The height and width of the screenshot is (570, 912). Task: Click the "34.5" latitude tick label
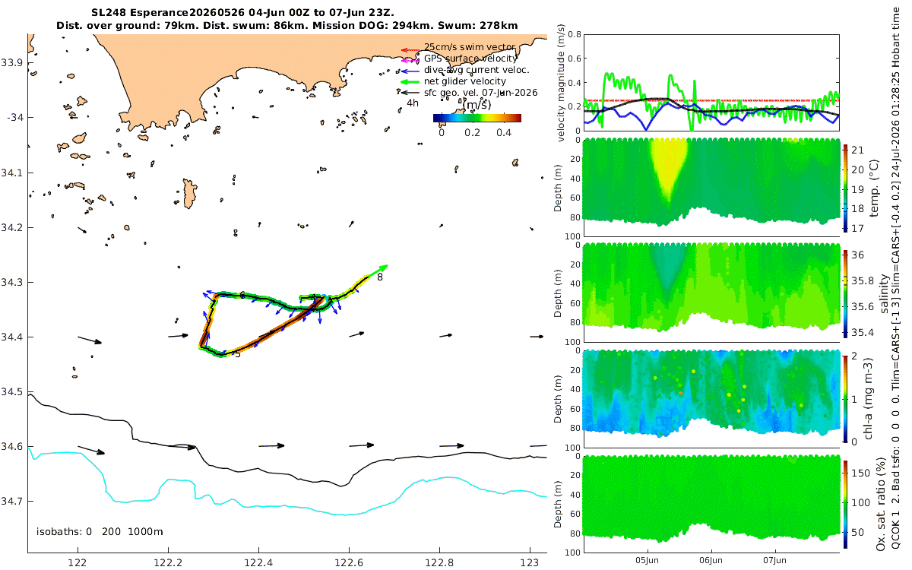click(x=11, y=392)
